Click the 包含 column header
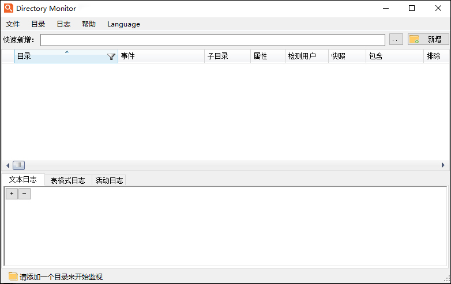 pyautogui.click(x=394, y=56)
